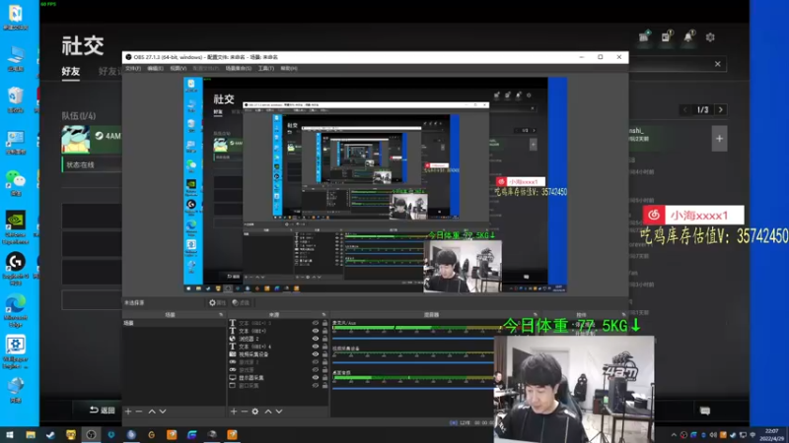Add a source with the plus icon
This screenshot has width=789, height=443.
click(234, 411)
